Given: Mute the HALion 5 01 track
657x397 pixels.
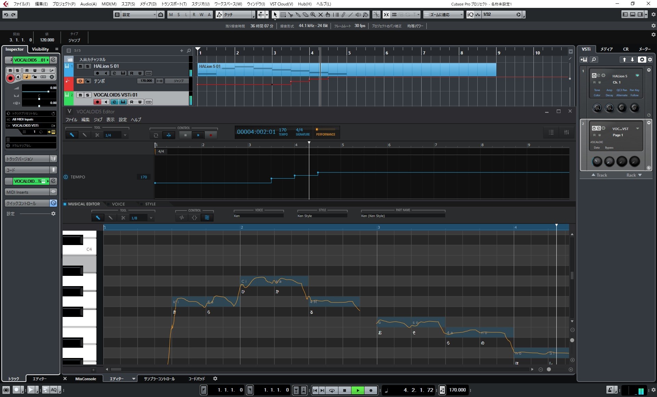Looking at the screenshot, I should 80,66.
